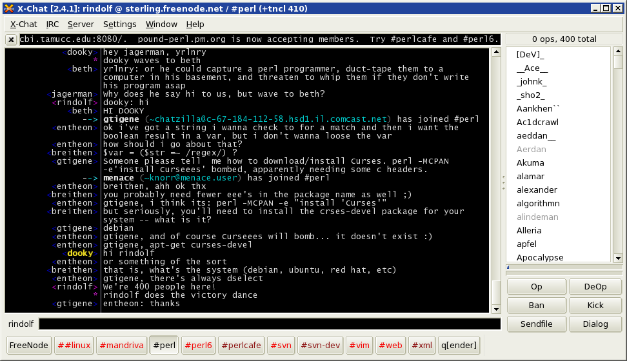
Task: Click user list scrollbar up arrow
Action: 618,51
